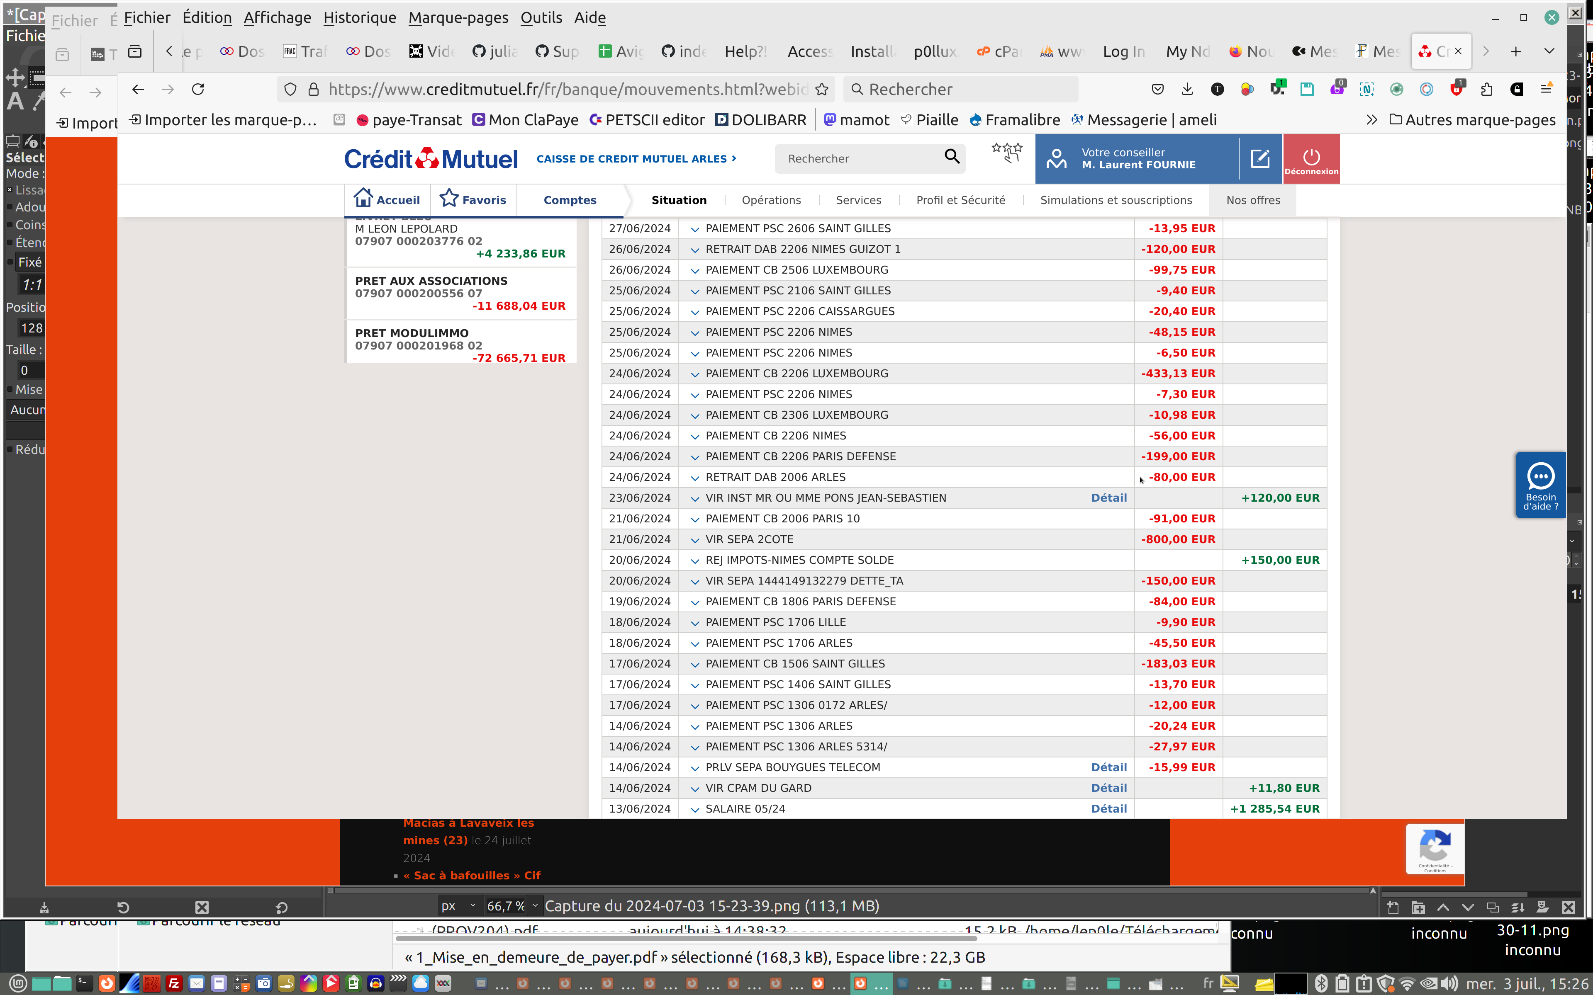The width and height of the screenshot is (1593, 995).
Task: Switch to the Opérations tab
Action: [771, 200]
